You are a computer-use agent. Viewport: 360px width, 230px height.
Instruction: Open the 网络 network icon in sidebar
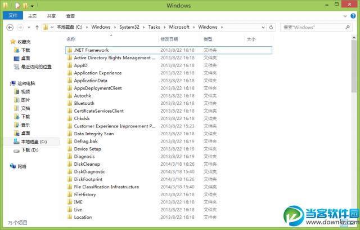pyautogui.click(x=13, y=166)
